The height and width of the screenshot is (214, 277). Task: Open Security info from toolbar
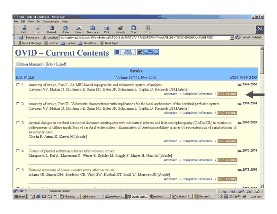tap(120, 29)
